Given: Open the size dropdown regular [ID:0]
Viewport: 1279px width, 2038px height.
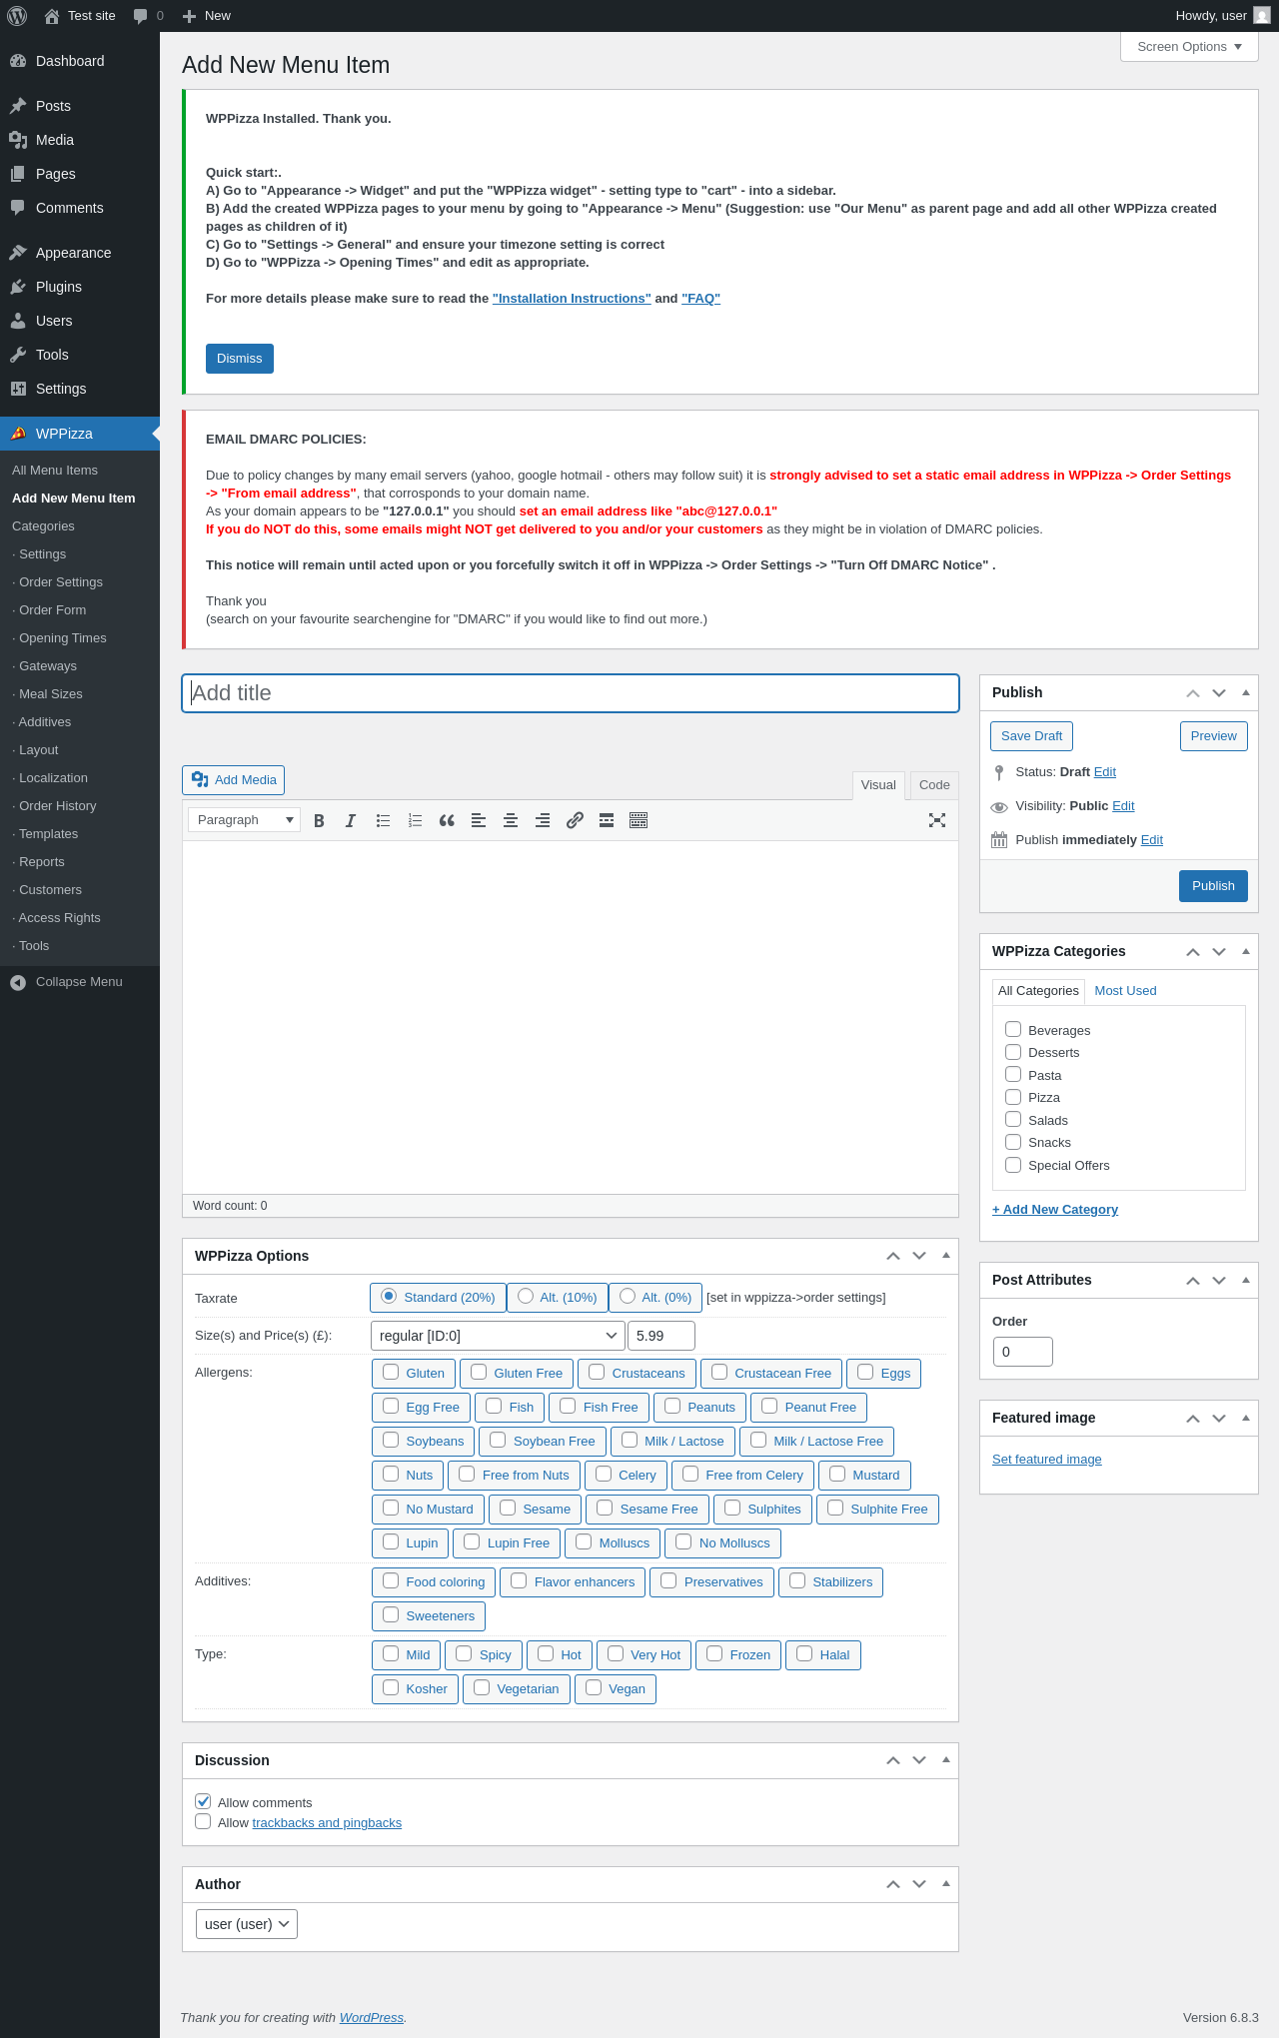Looking at the screenshot, I should coord(498,1336).
